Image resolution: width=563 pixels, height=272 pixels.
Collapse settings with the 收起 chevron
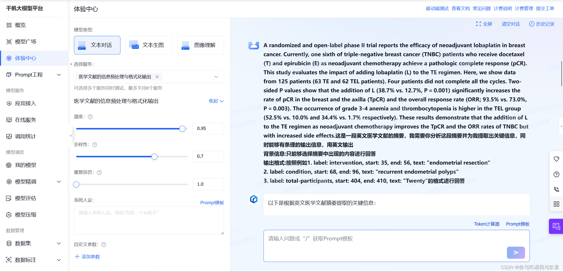pyautogui.click(x=222, y=101)
